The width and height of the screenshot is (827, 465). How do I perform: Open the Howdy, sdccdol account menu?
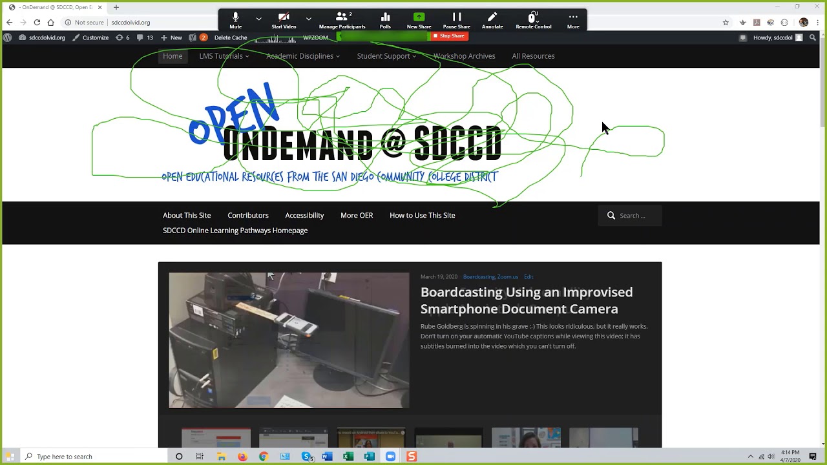(778, 37)
